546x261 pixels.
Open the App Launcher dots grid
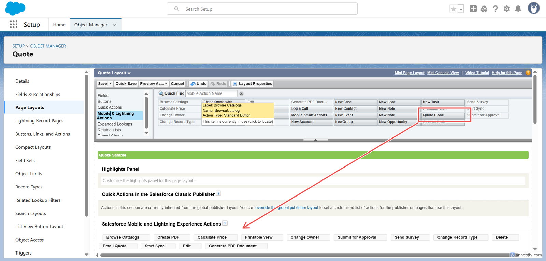pos(14,24)
